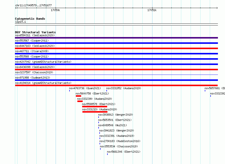Viewport: 225px width, 164px height.
Task: Open the nsv553567 (Cooper2011) label
Action: pyautogui.click(x=32, y=41)
